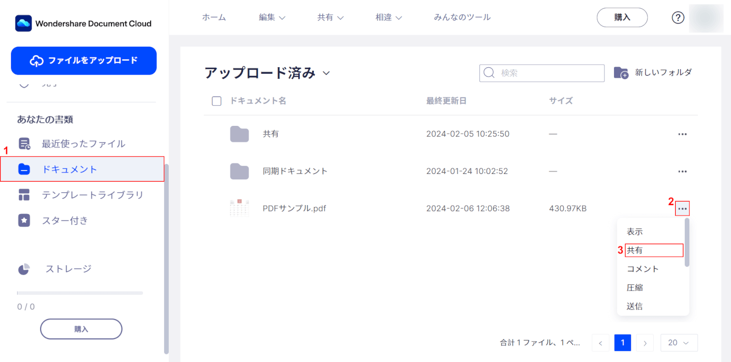Click the 共有 folder icon
The image size is (731, 362).
pos(239,134)
